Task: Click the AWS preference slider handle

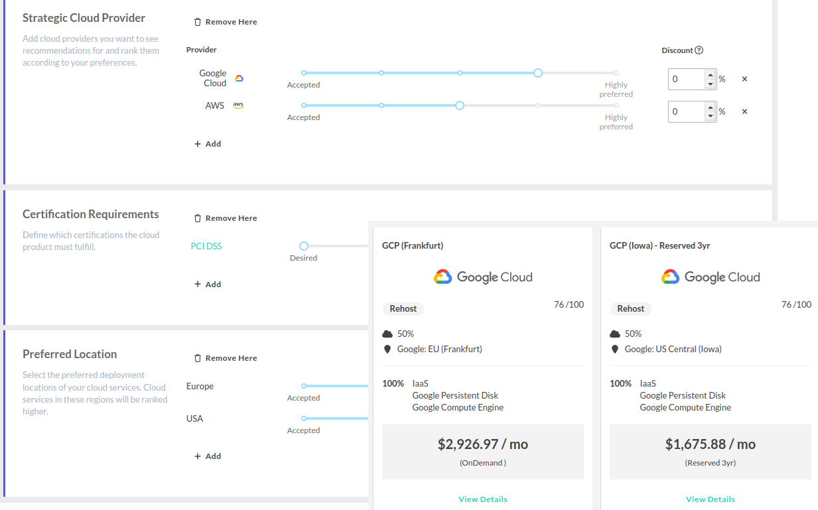Action: [x=460, y=105]
